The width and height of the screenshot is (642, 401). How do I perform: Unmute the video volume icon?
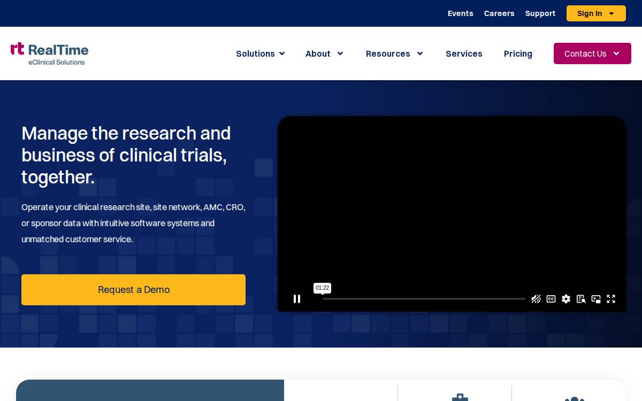pos(536,299)
